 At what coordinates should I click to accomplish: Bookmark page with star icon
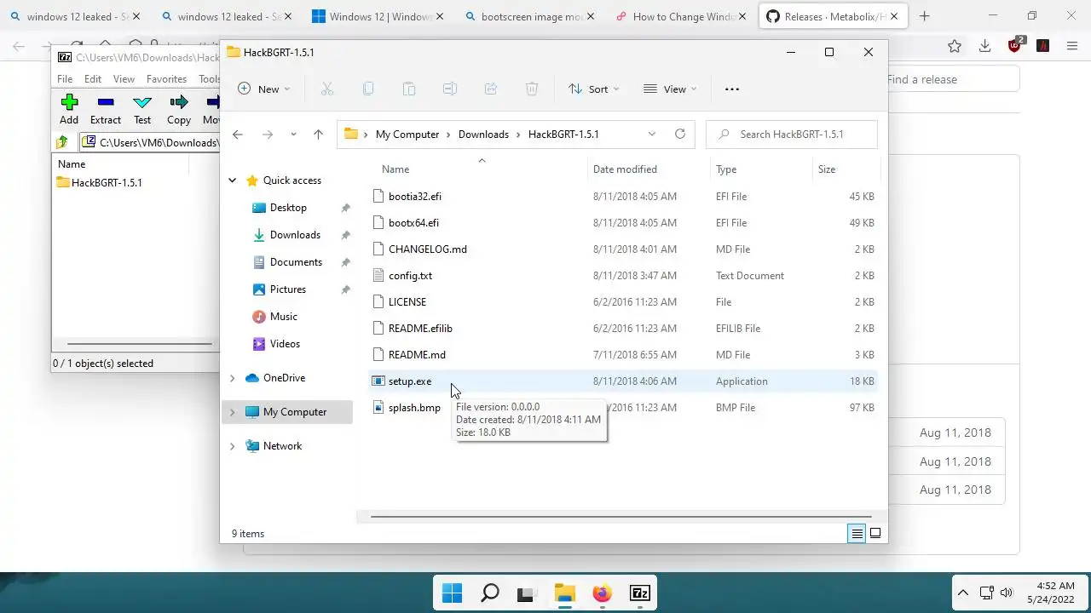(955, 46)
